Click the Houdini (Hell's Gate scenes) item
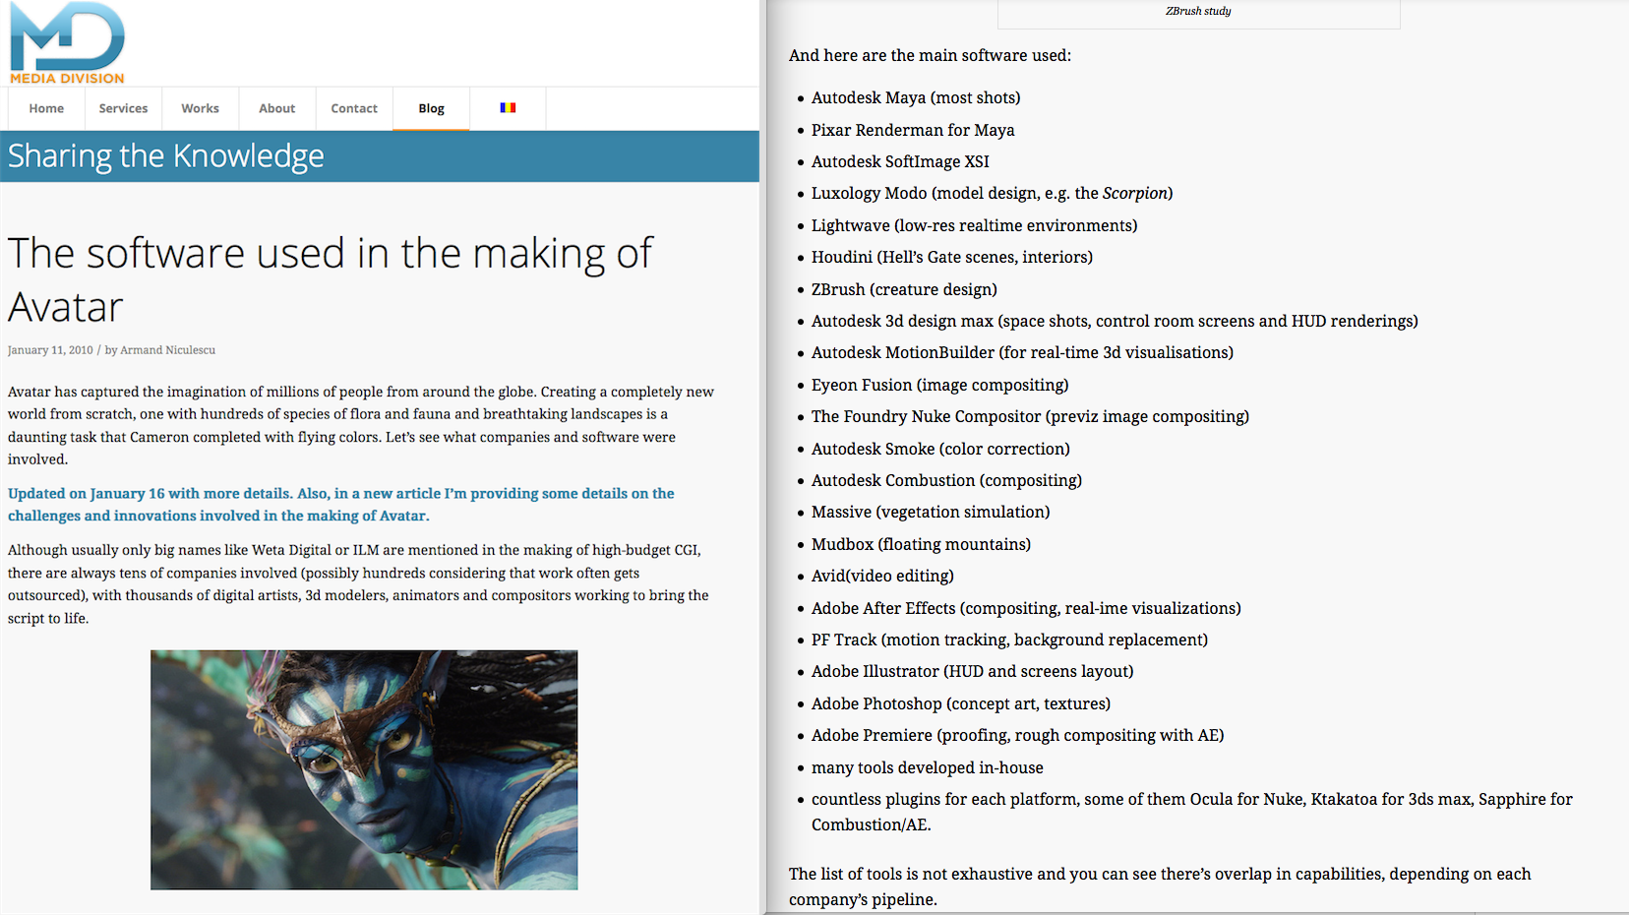 point(952,257)
